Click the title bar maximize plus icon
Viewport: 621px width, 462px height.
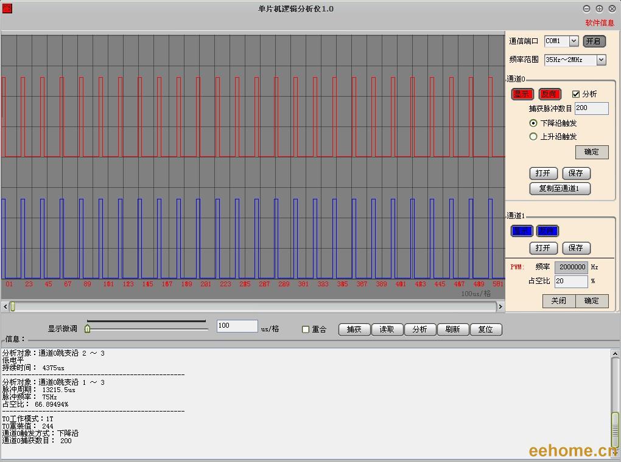pos(599,9)
